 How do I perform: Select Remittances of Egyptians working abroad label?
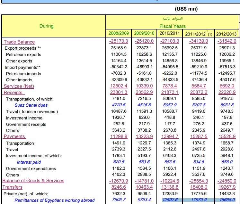55,200
